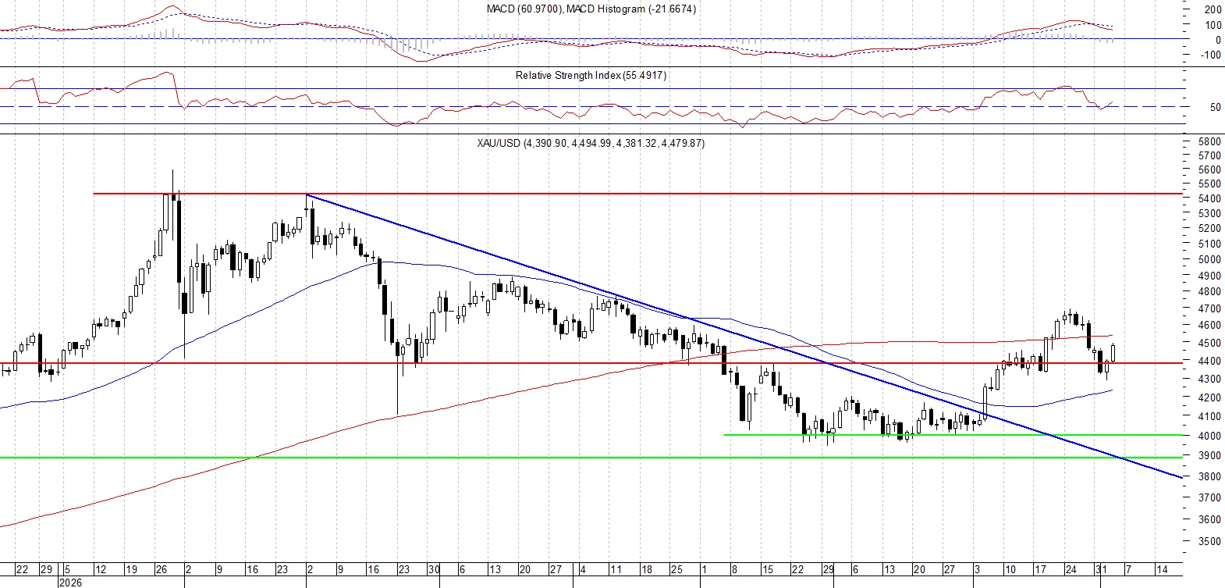This screenshot has height=588, width=1225.
Task: Click date label 14 at axis end
Action: [x=1161, y=569]
